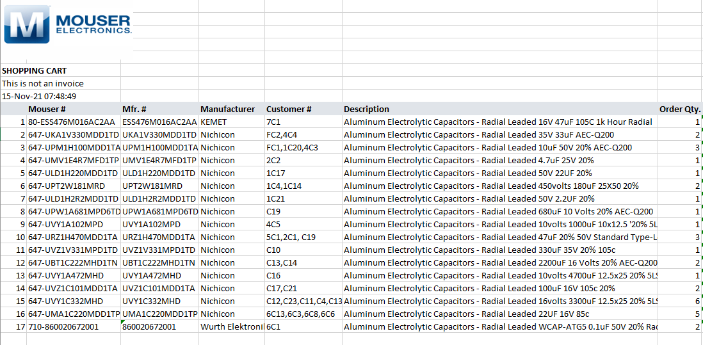
Task: Click the Order Qty. header cell
Action: [x=680, y=109]
